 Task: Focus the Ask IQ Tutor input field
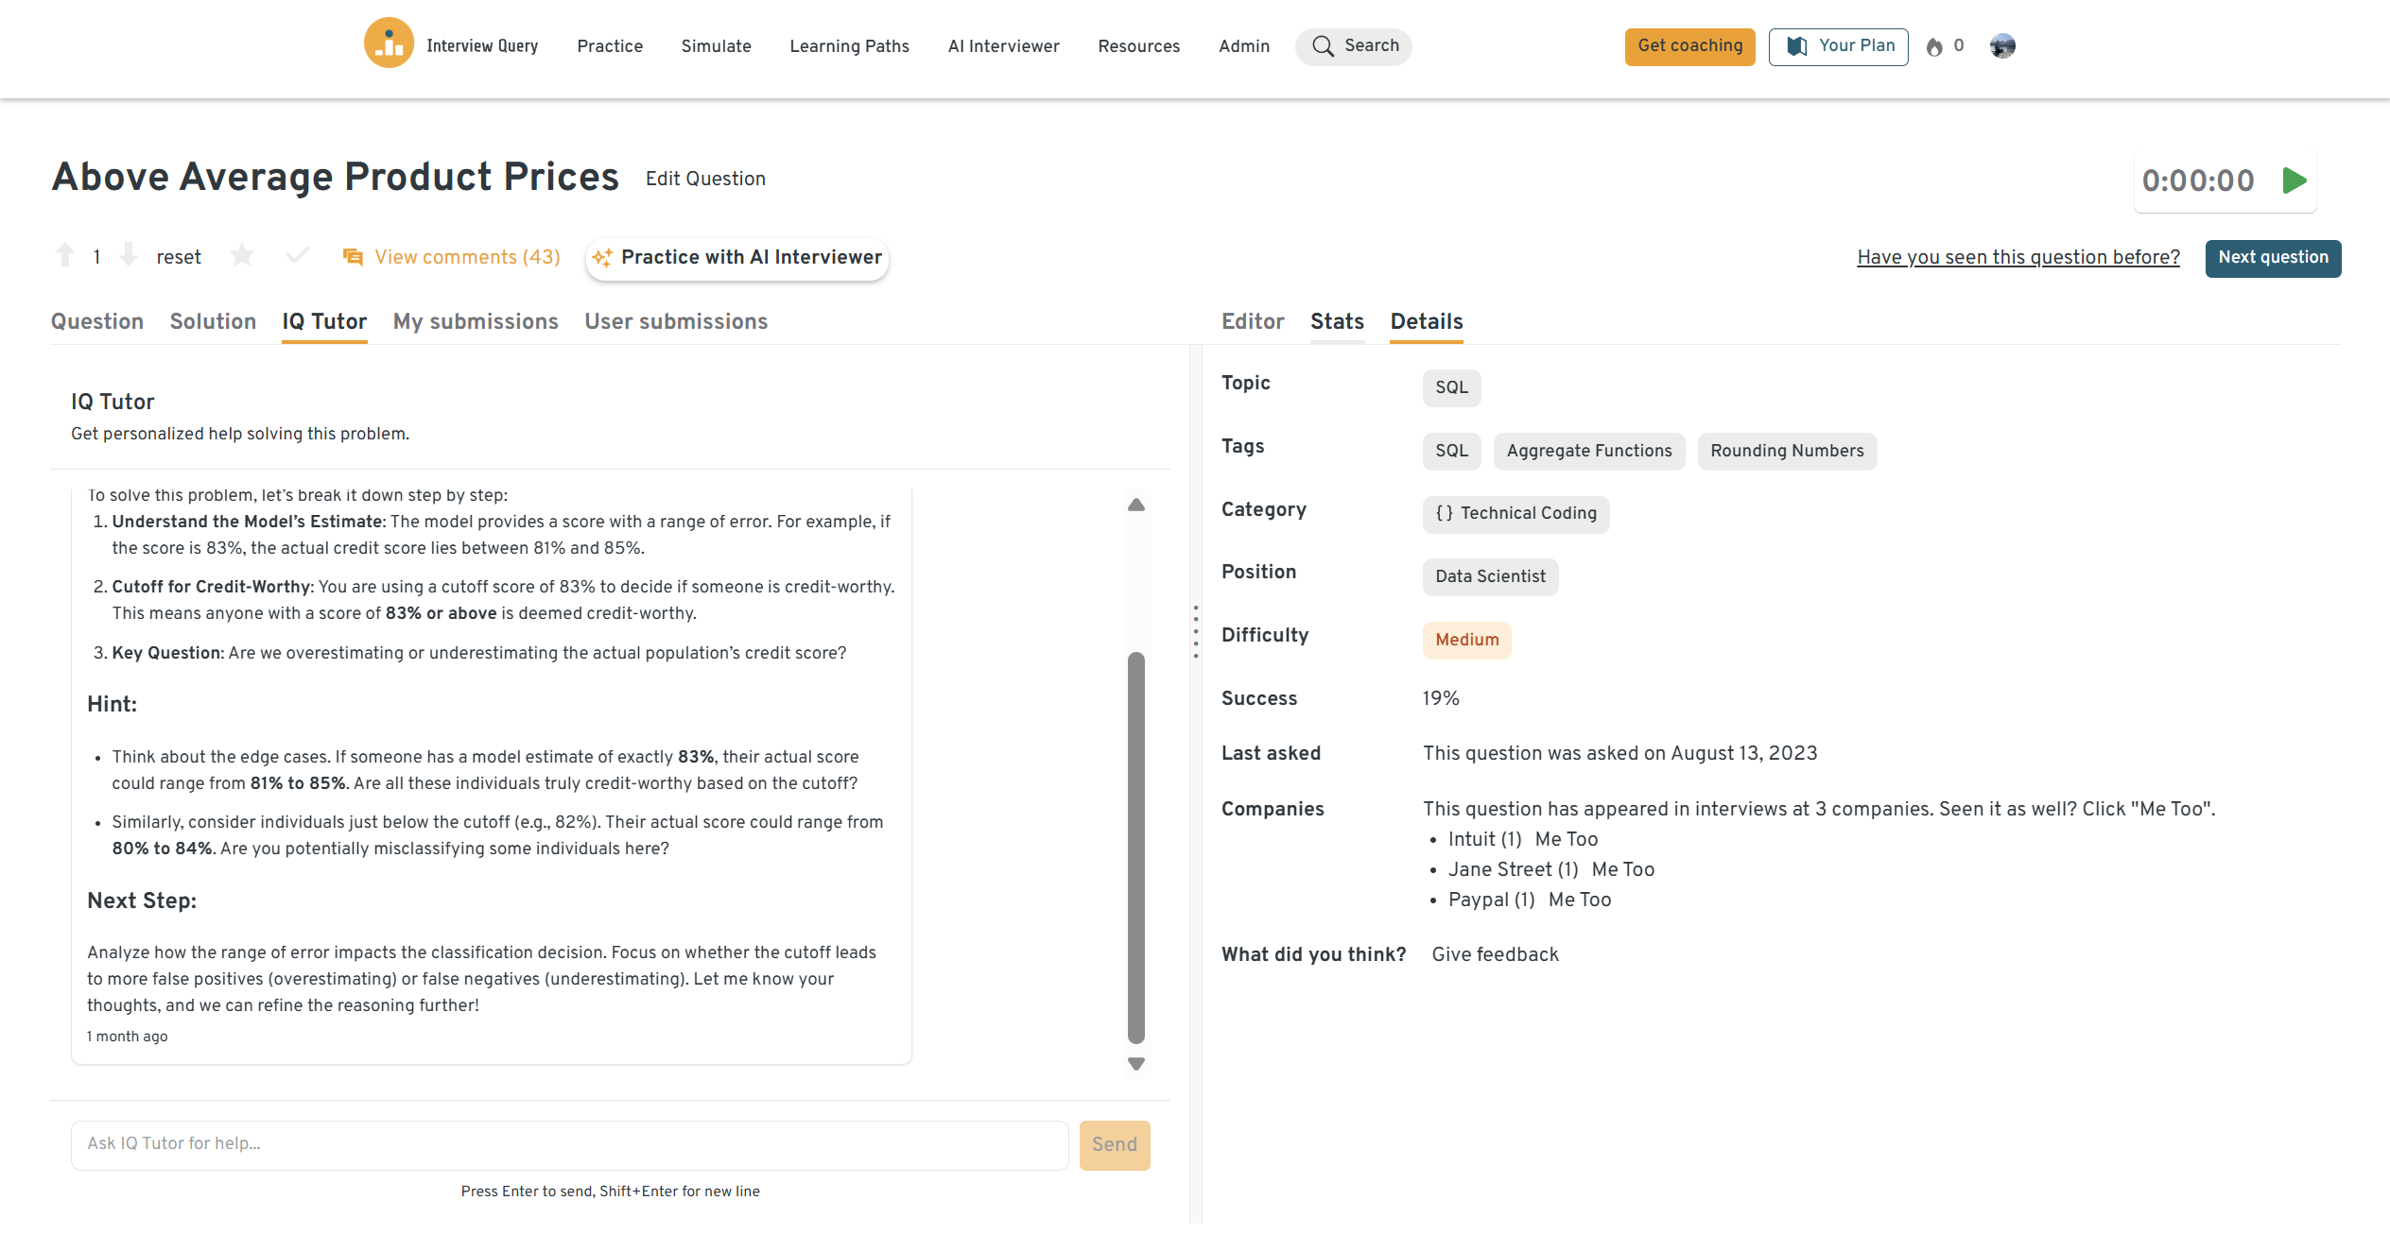click(x=569, y=1144)
